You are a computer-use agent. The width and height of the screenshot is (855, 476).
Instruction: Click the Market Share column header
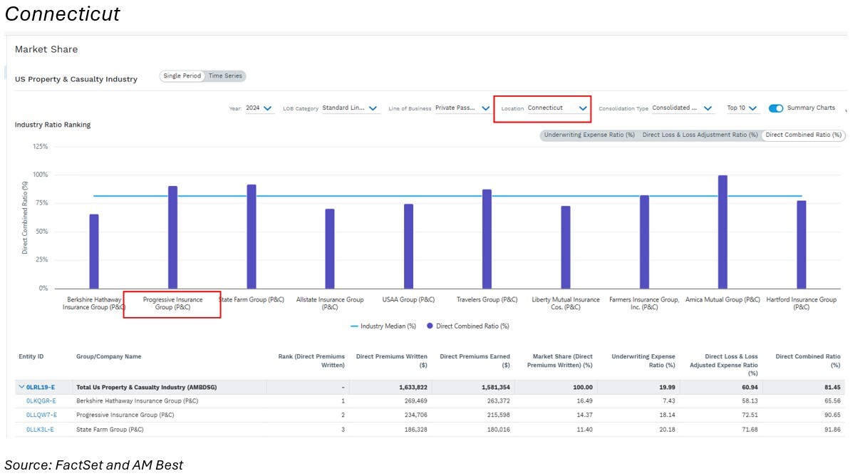point(559,361)
